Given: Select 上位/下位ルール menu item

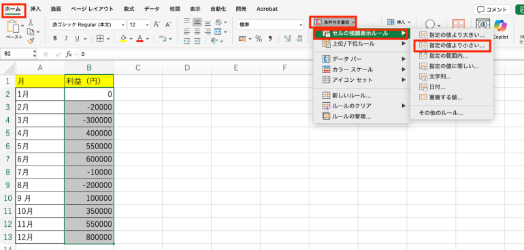Looking at the screenshot, I should point(361,44).
